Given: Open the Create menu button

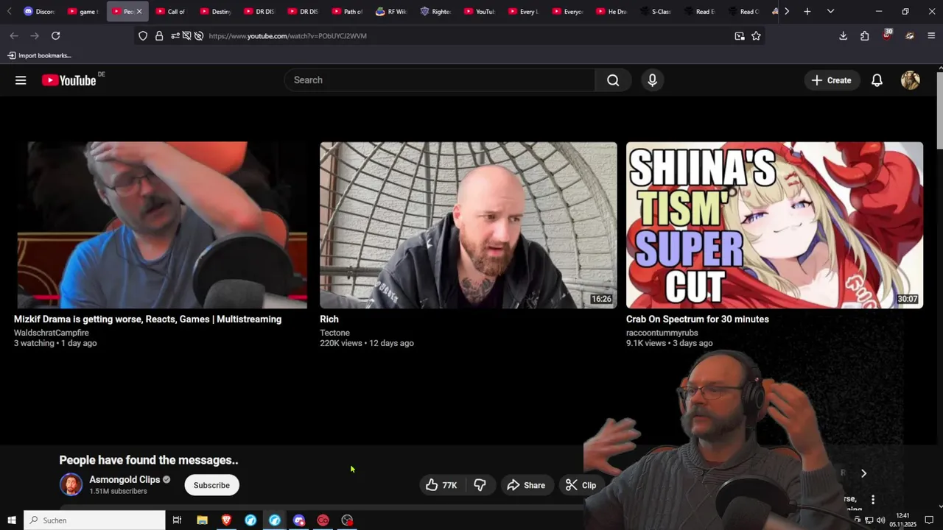Looking at the screenshot, I should tap(832, 80).
